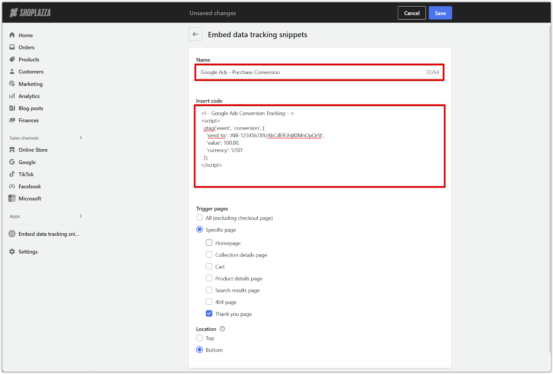Click the Blog posts icon
Screen dimensions: 553x374
(x=12, y=108)
